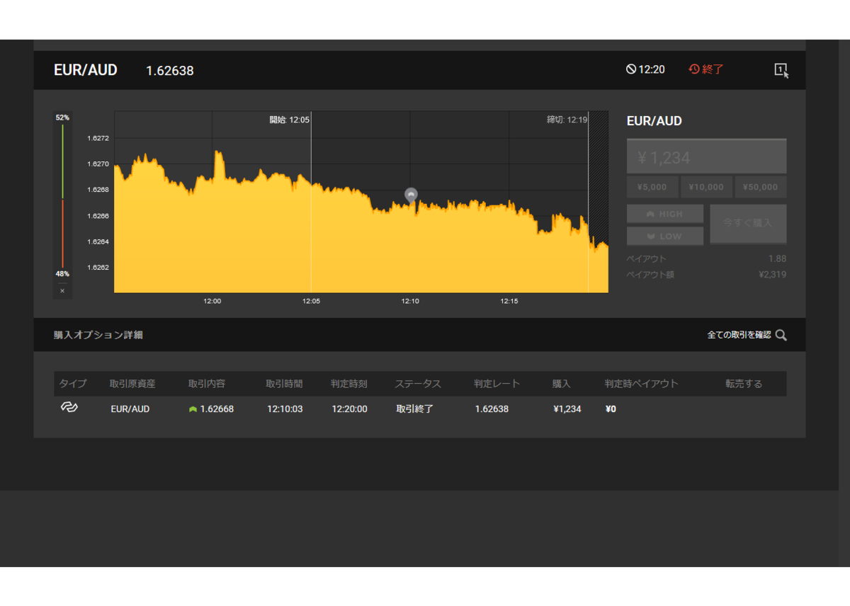The height and width of the screenshot is (606, 850).
Task: Select the LOW option button
Action: 665,236
